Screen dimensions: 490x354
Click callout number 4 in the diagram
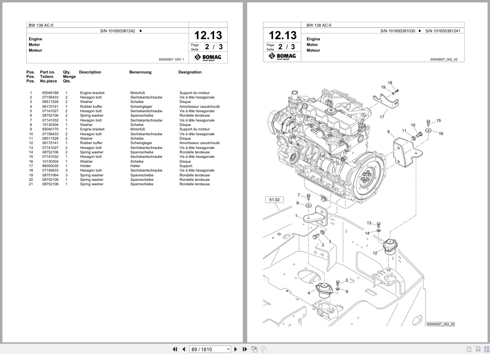tap(309, 293)
